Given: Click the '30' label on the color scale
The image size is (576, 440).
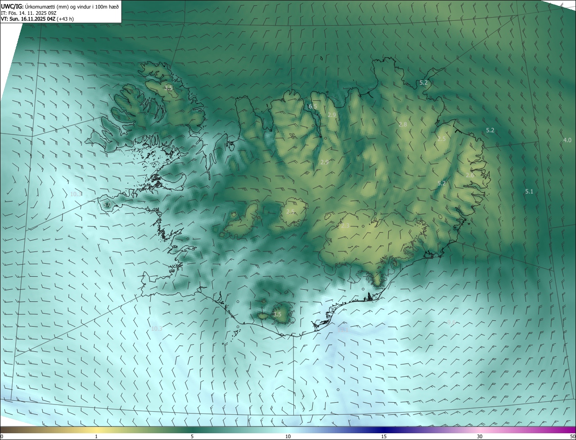Looking at the screenshot, I should [480, 436].
